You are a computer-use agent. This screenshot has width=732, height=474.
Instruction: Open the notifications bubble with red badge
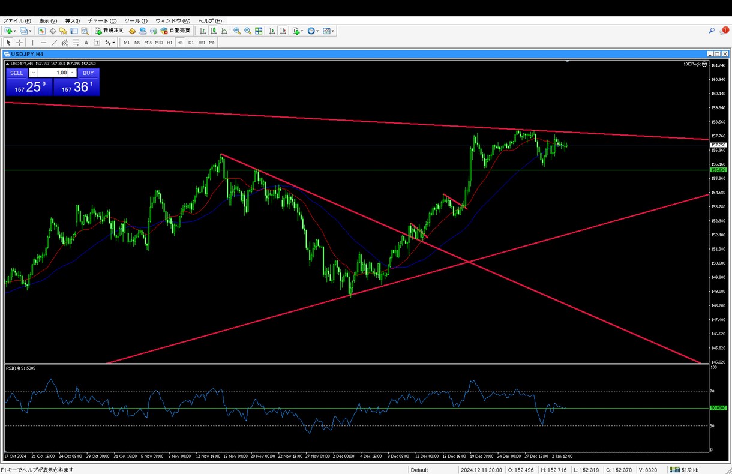click(x=724, y=31)
